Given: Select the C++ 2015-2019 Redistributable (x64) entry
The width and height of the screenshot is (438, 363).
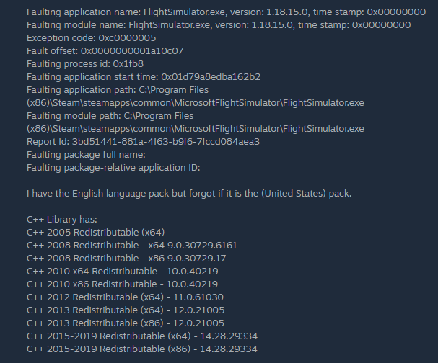Looking at the screenshot, I should tap(152, 336).
